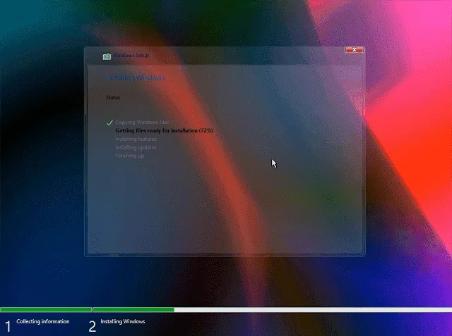Screen dimensions: 452x336
Task: Click 'Collecting information' stage label
Action: tap(43, 321)
